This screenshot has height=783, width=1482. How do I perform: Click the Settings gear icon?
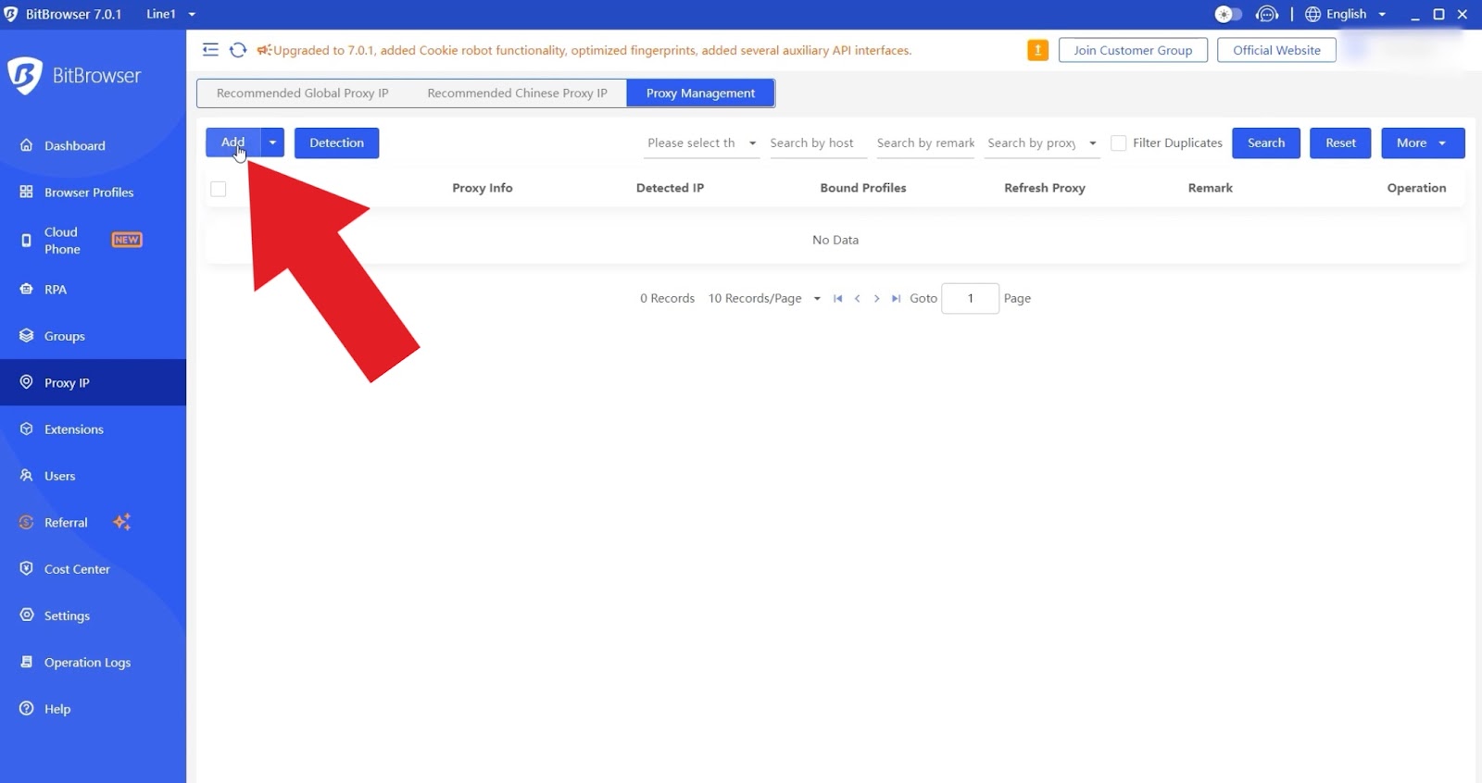pyautogui.click(x=26, y=615)
